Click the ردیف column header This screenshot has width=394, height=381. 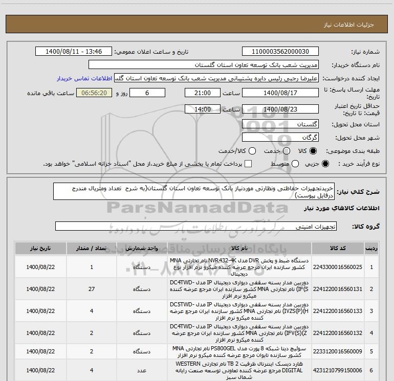(371, 248)
